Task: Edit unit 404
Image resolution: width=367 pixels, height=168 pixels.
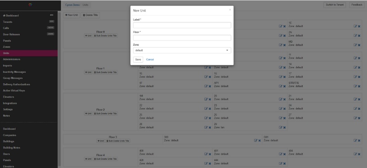Action: point(355,154)
